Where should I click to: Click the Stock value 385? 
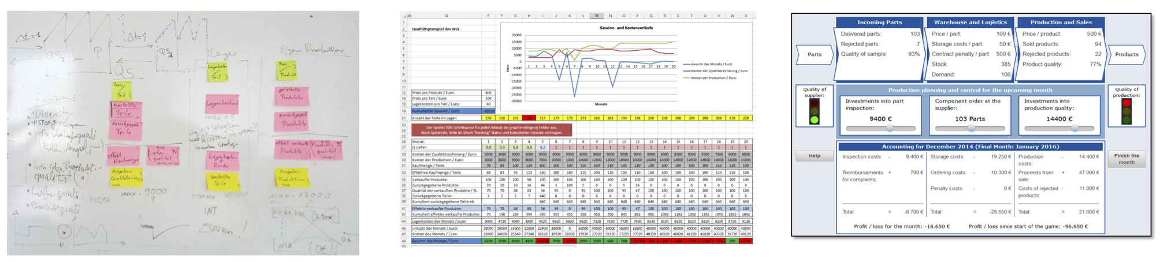(1005, 64)
